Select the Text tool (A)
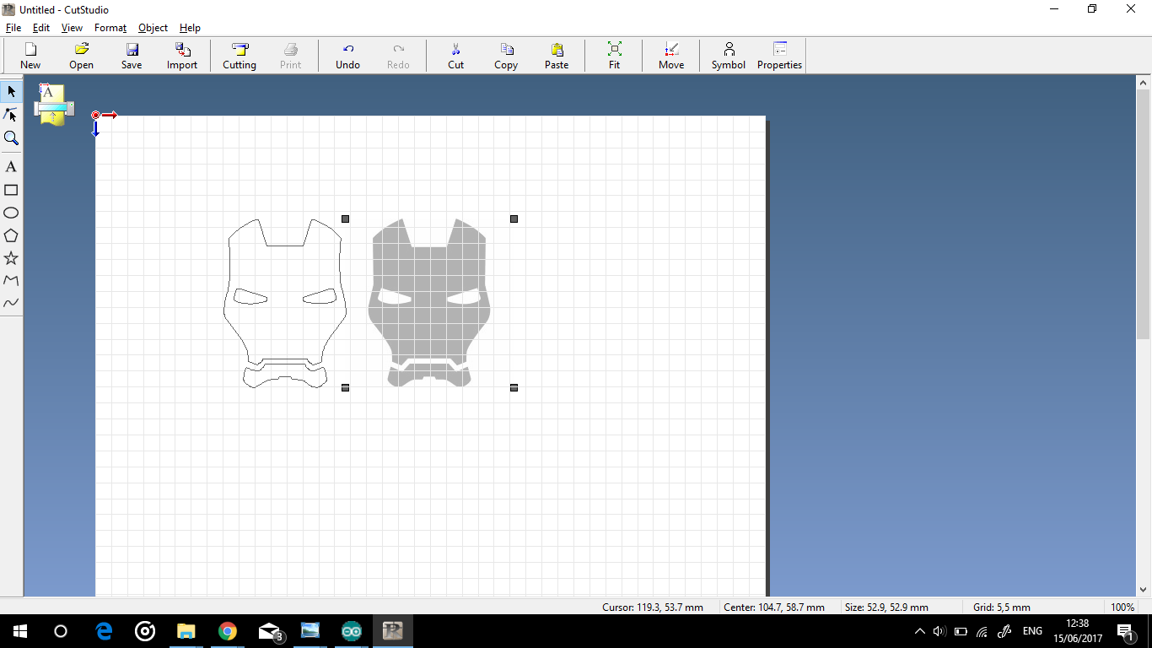This screenshot has height=648, width=1152. click(11, 167)
